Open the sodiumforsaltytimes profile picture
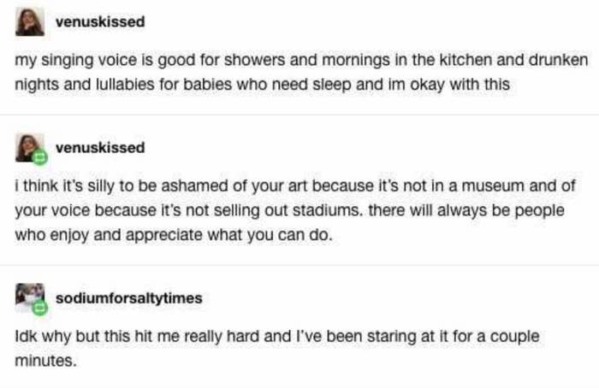This screenshot has width=599, height=388. [x=30, y=298]
